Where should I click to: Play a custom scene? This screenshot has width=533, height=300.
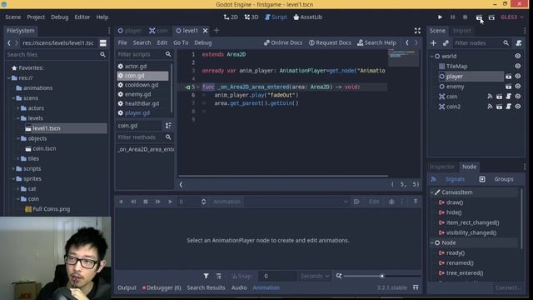491,17
